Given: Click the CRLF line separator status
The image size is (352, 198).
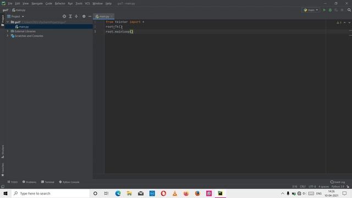Looking at the screenshot, I should (302, 186).
